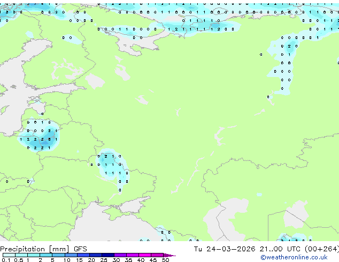Viewport: 339px width, 262px height.
Task: Click the over-50 mm legend arrow tip
Action: [x=169, y=255]
